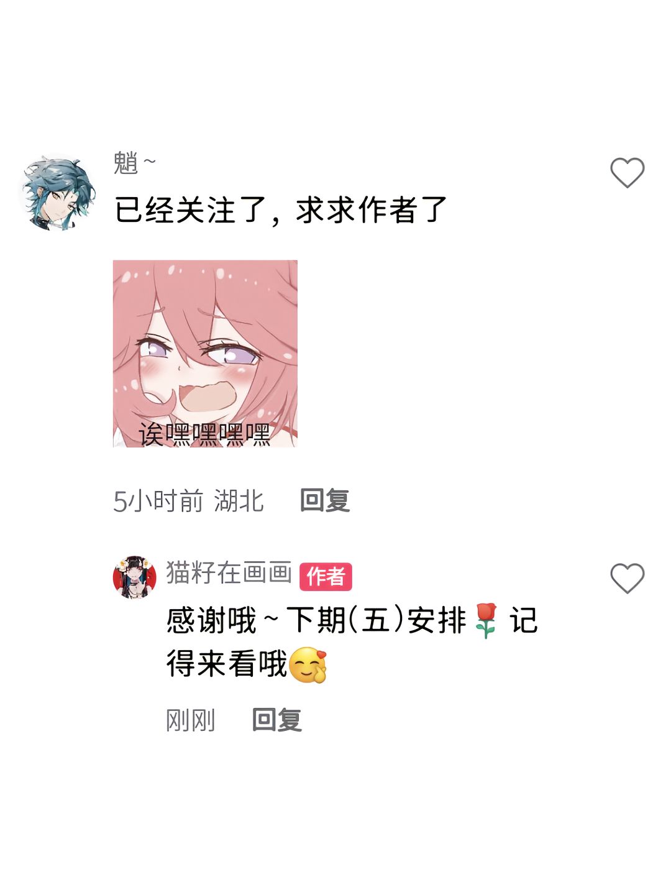671x895 pixels.
Task: Tap the pink 作者 badge
Action: pyautogui.click(x=326, y=576)
